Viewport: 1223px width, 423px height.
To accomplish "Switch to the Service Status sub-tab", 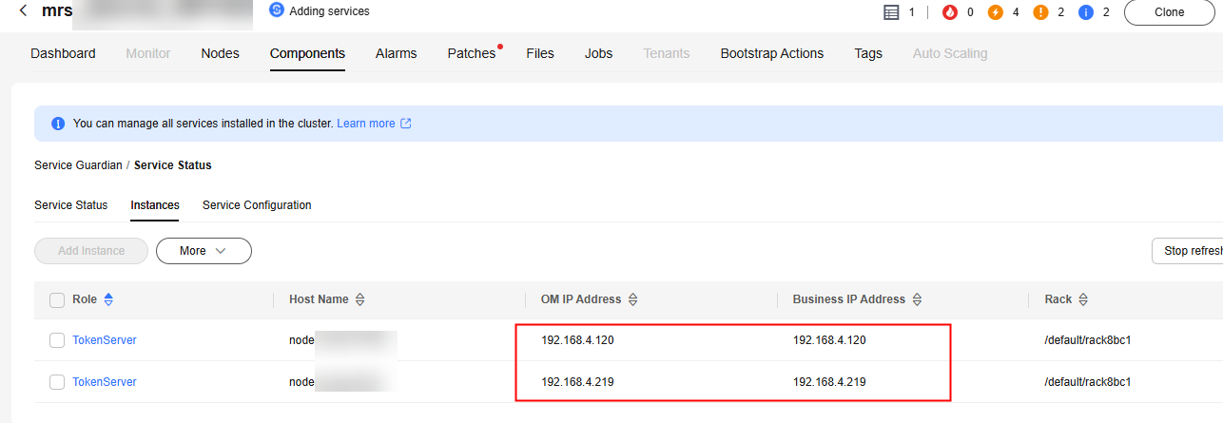I will [x=71, y=205].
